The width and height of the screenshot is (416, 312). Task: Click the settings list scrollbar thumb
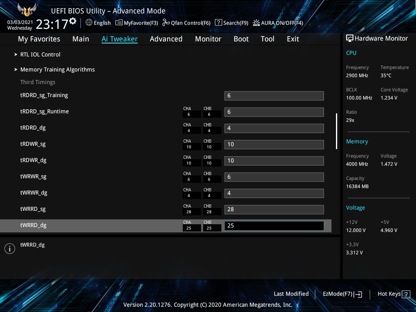tap(336, 131)
